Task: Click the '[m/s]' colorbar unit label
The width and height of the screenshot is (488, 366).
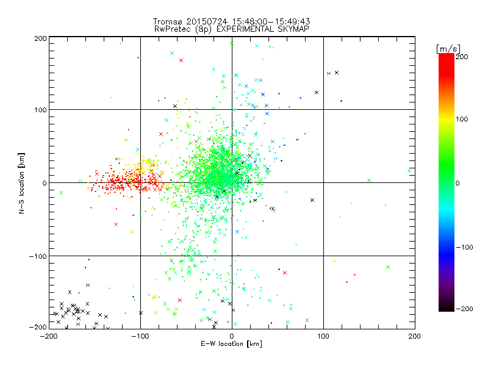Action: 448,49
